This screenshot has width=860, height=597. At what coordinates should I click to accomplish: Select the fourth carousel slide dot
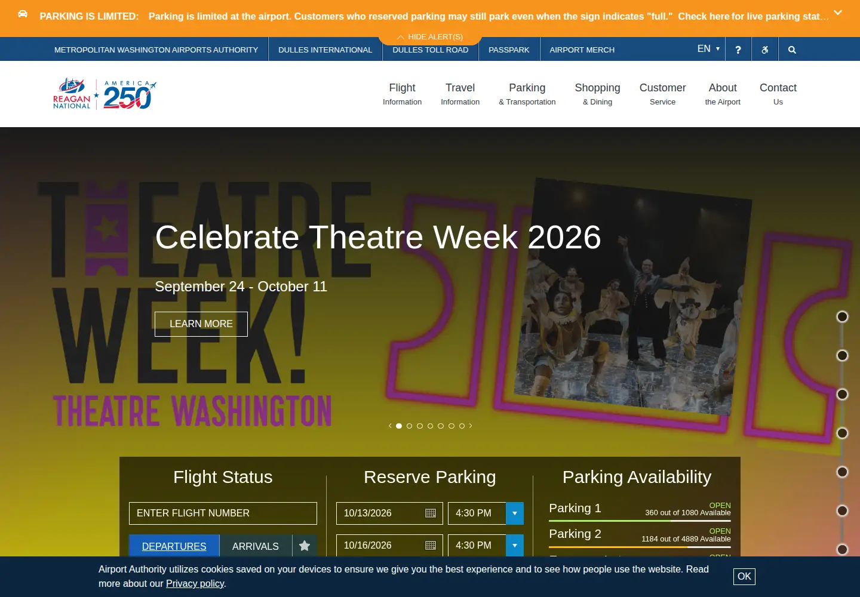(430, 426)
